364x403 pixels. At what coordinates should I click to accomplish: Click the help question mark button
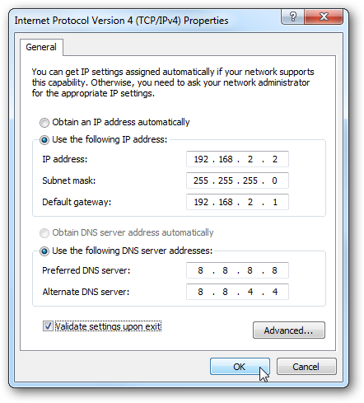[x=292, y=16]
